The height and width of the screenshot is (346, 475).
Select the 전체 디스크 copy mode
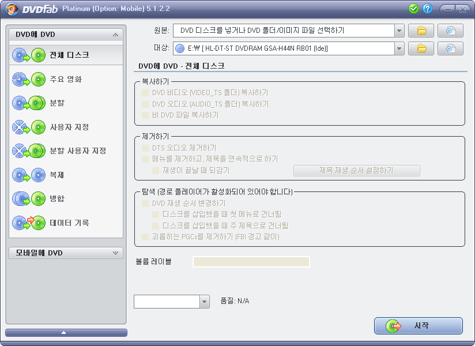(66, 55)
